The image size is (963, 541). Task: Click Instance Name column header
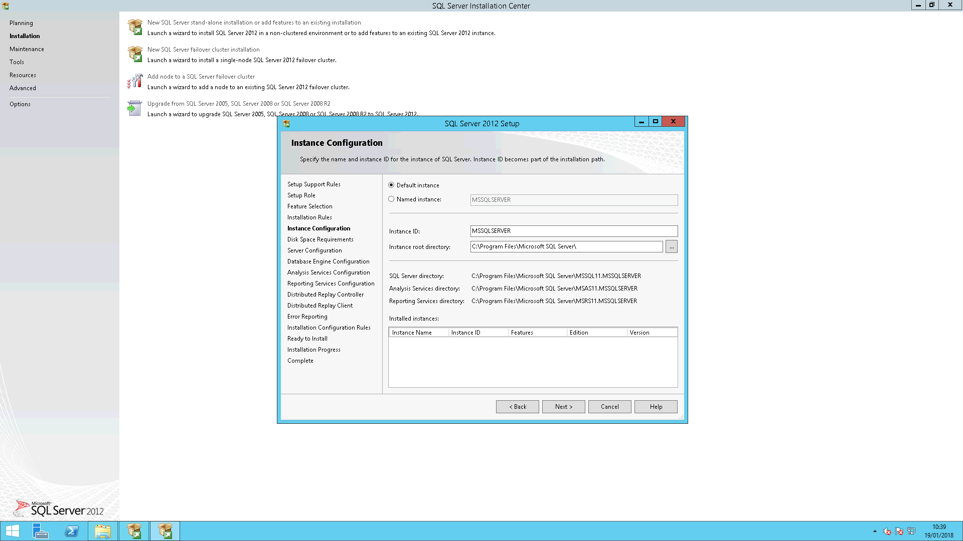tap(419, 333)
